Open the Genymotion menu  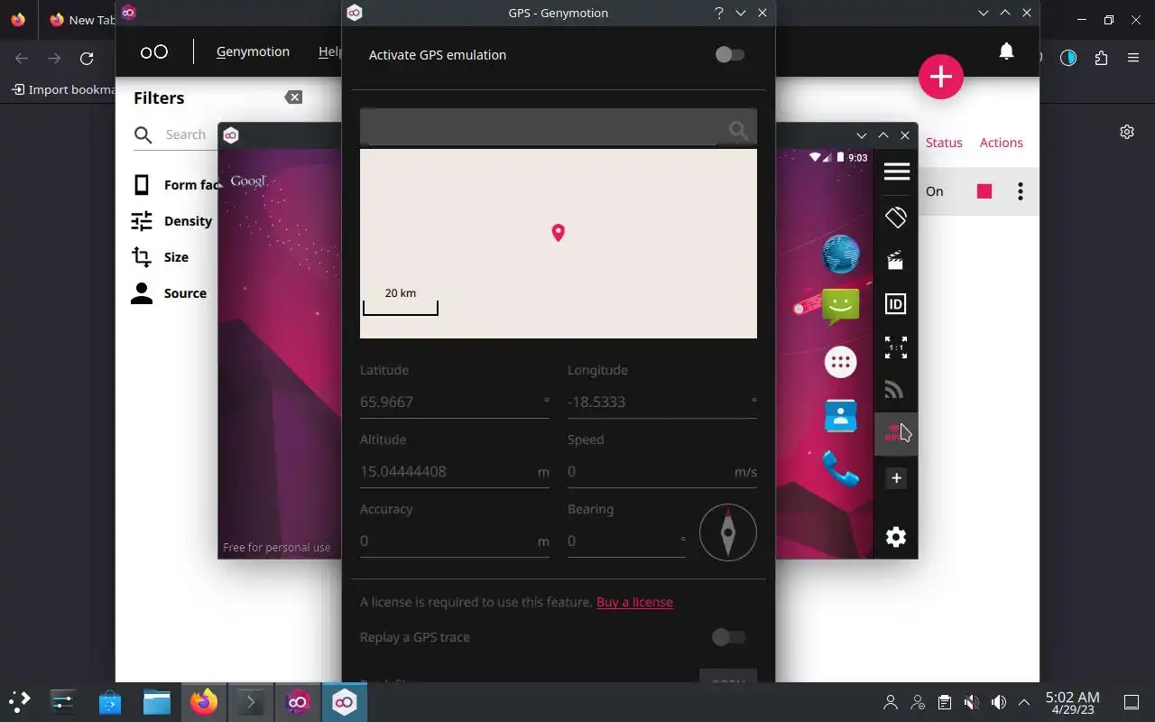tap(253, 51)
